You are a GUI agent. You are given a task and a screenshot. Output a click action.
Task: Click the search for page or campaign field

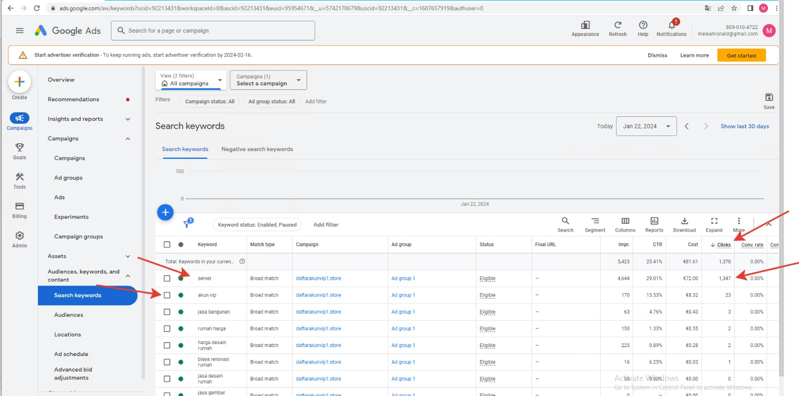pos(213,30)
